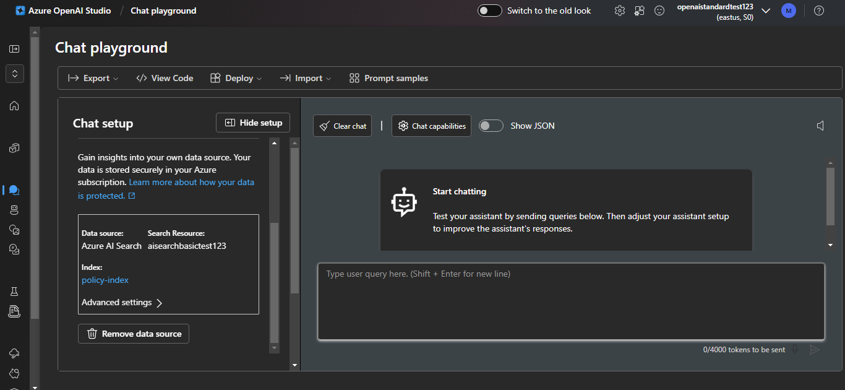Open the help question mark icon
Screen dimensions: 845x390
click(819, 11)
